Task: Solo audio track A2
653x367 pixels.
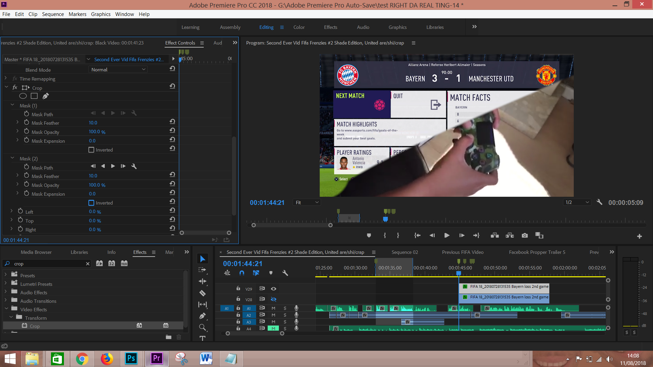Action: tap(285, 315)
